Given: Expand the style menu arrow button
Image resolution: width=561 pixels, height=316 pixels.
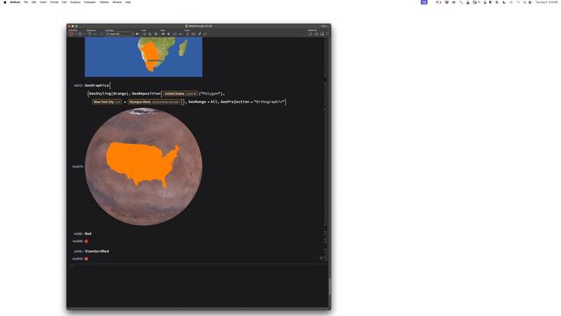Looking at the screenshot, I should [x=137, y=34].
